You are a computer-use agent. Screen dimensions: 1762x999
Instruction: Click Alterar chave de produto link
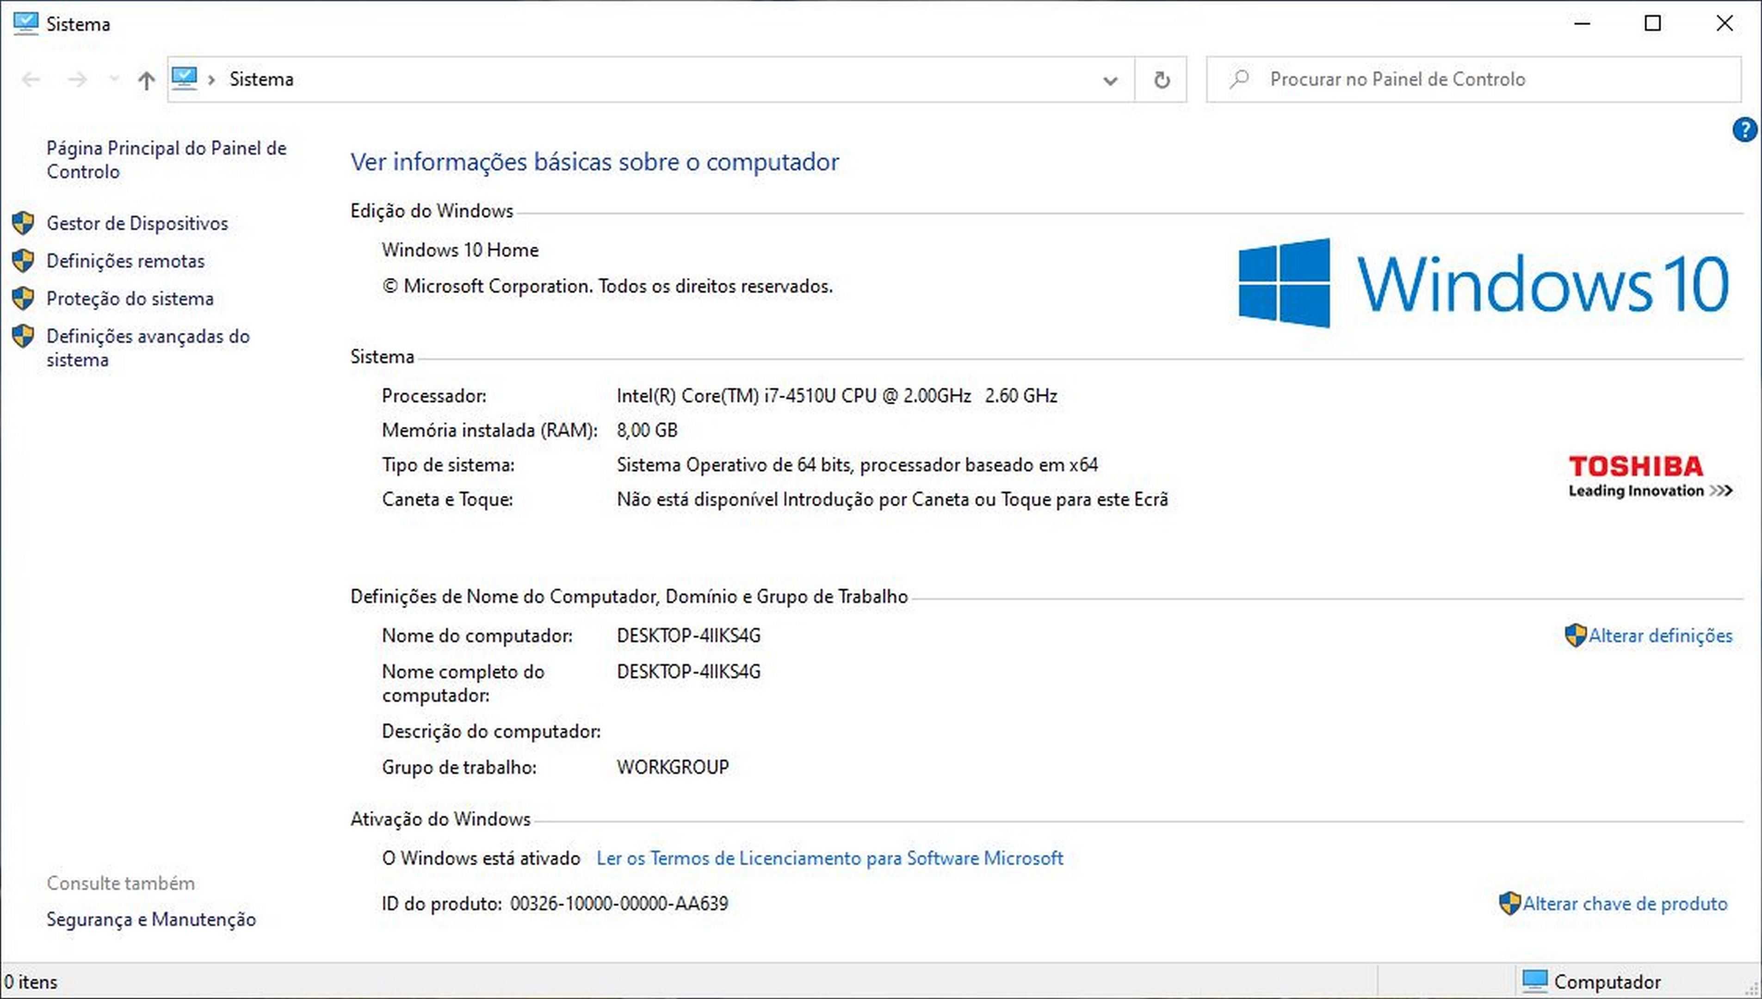coord(1625,904)
